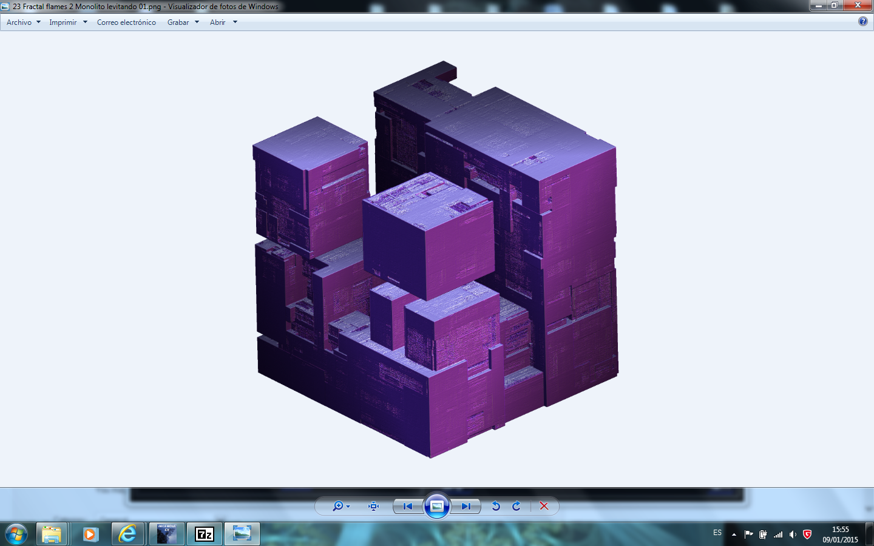Restore down the Photo Viewer window
Image resolution: width=874 pixels, height=546 pixels.
pos(835,5)
